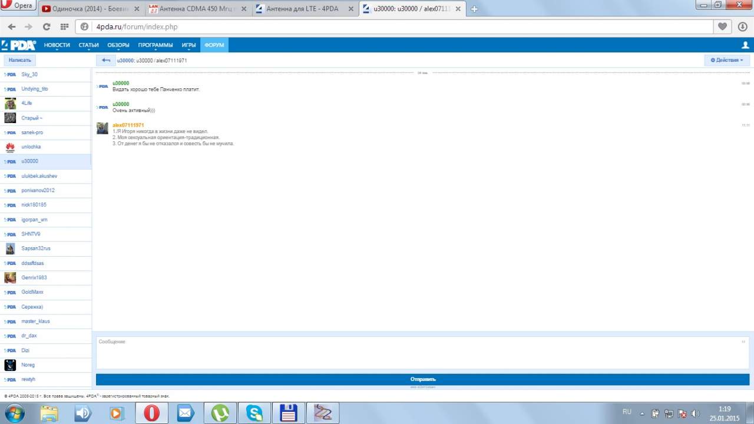
Task: Open conversation with Dizi
Action: (45, 350)
